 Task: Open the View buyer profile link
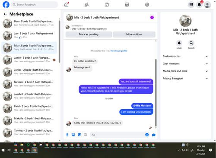click(119, 51)
